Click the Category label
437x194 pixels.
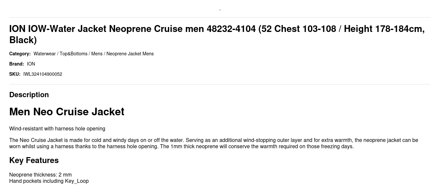(20, 54)
